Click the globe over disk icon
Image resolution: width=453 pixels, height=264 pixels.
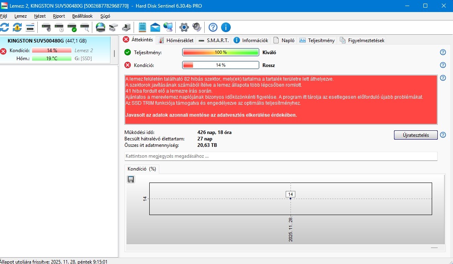(100, 27)
